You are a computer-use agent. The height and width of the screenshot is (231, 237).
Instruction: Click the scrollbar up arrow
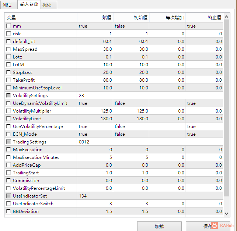[226, 17]
